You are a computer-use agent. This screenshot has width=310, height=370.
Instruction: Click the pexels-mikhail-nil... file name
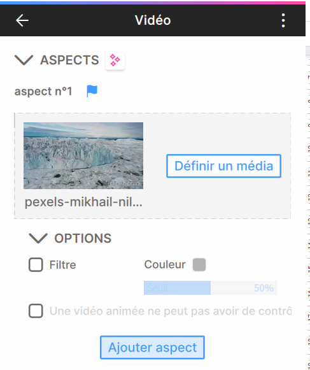coord(83,202)
